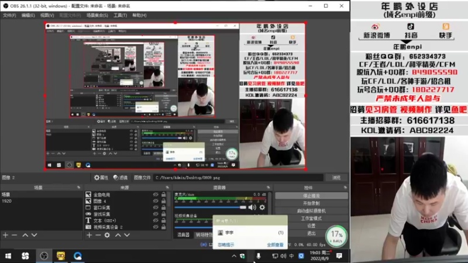Open the 场景集合(S) menu
This screenshot has height=263, width=468.
[97, 15]
